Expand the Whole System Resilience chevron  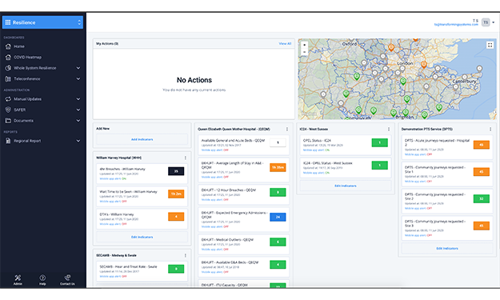point(78,68)
